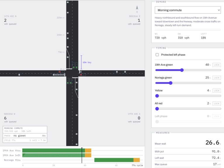Click the Max queue value 17
The height and width of the screenshot is (168, 224).
[215, 164]
